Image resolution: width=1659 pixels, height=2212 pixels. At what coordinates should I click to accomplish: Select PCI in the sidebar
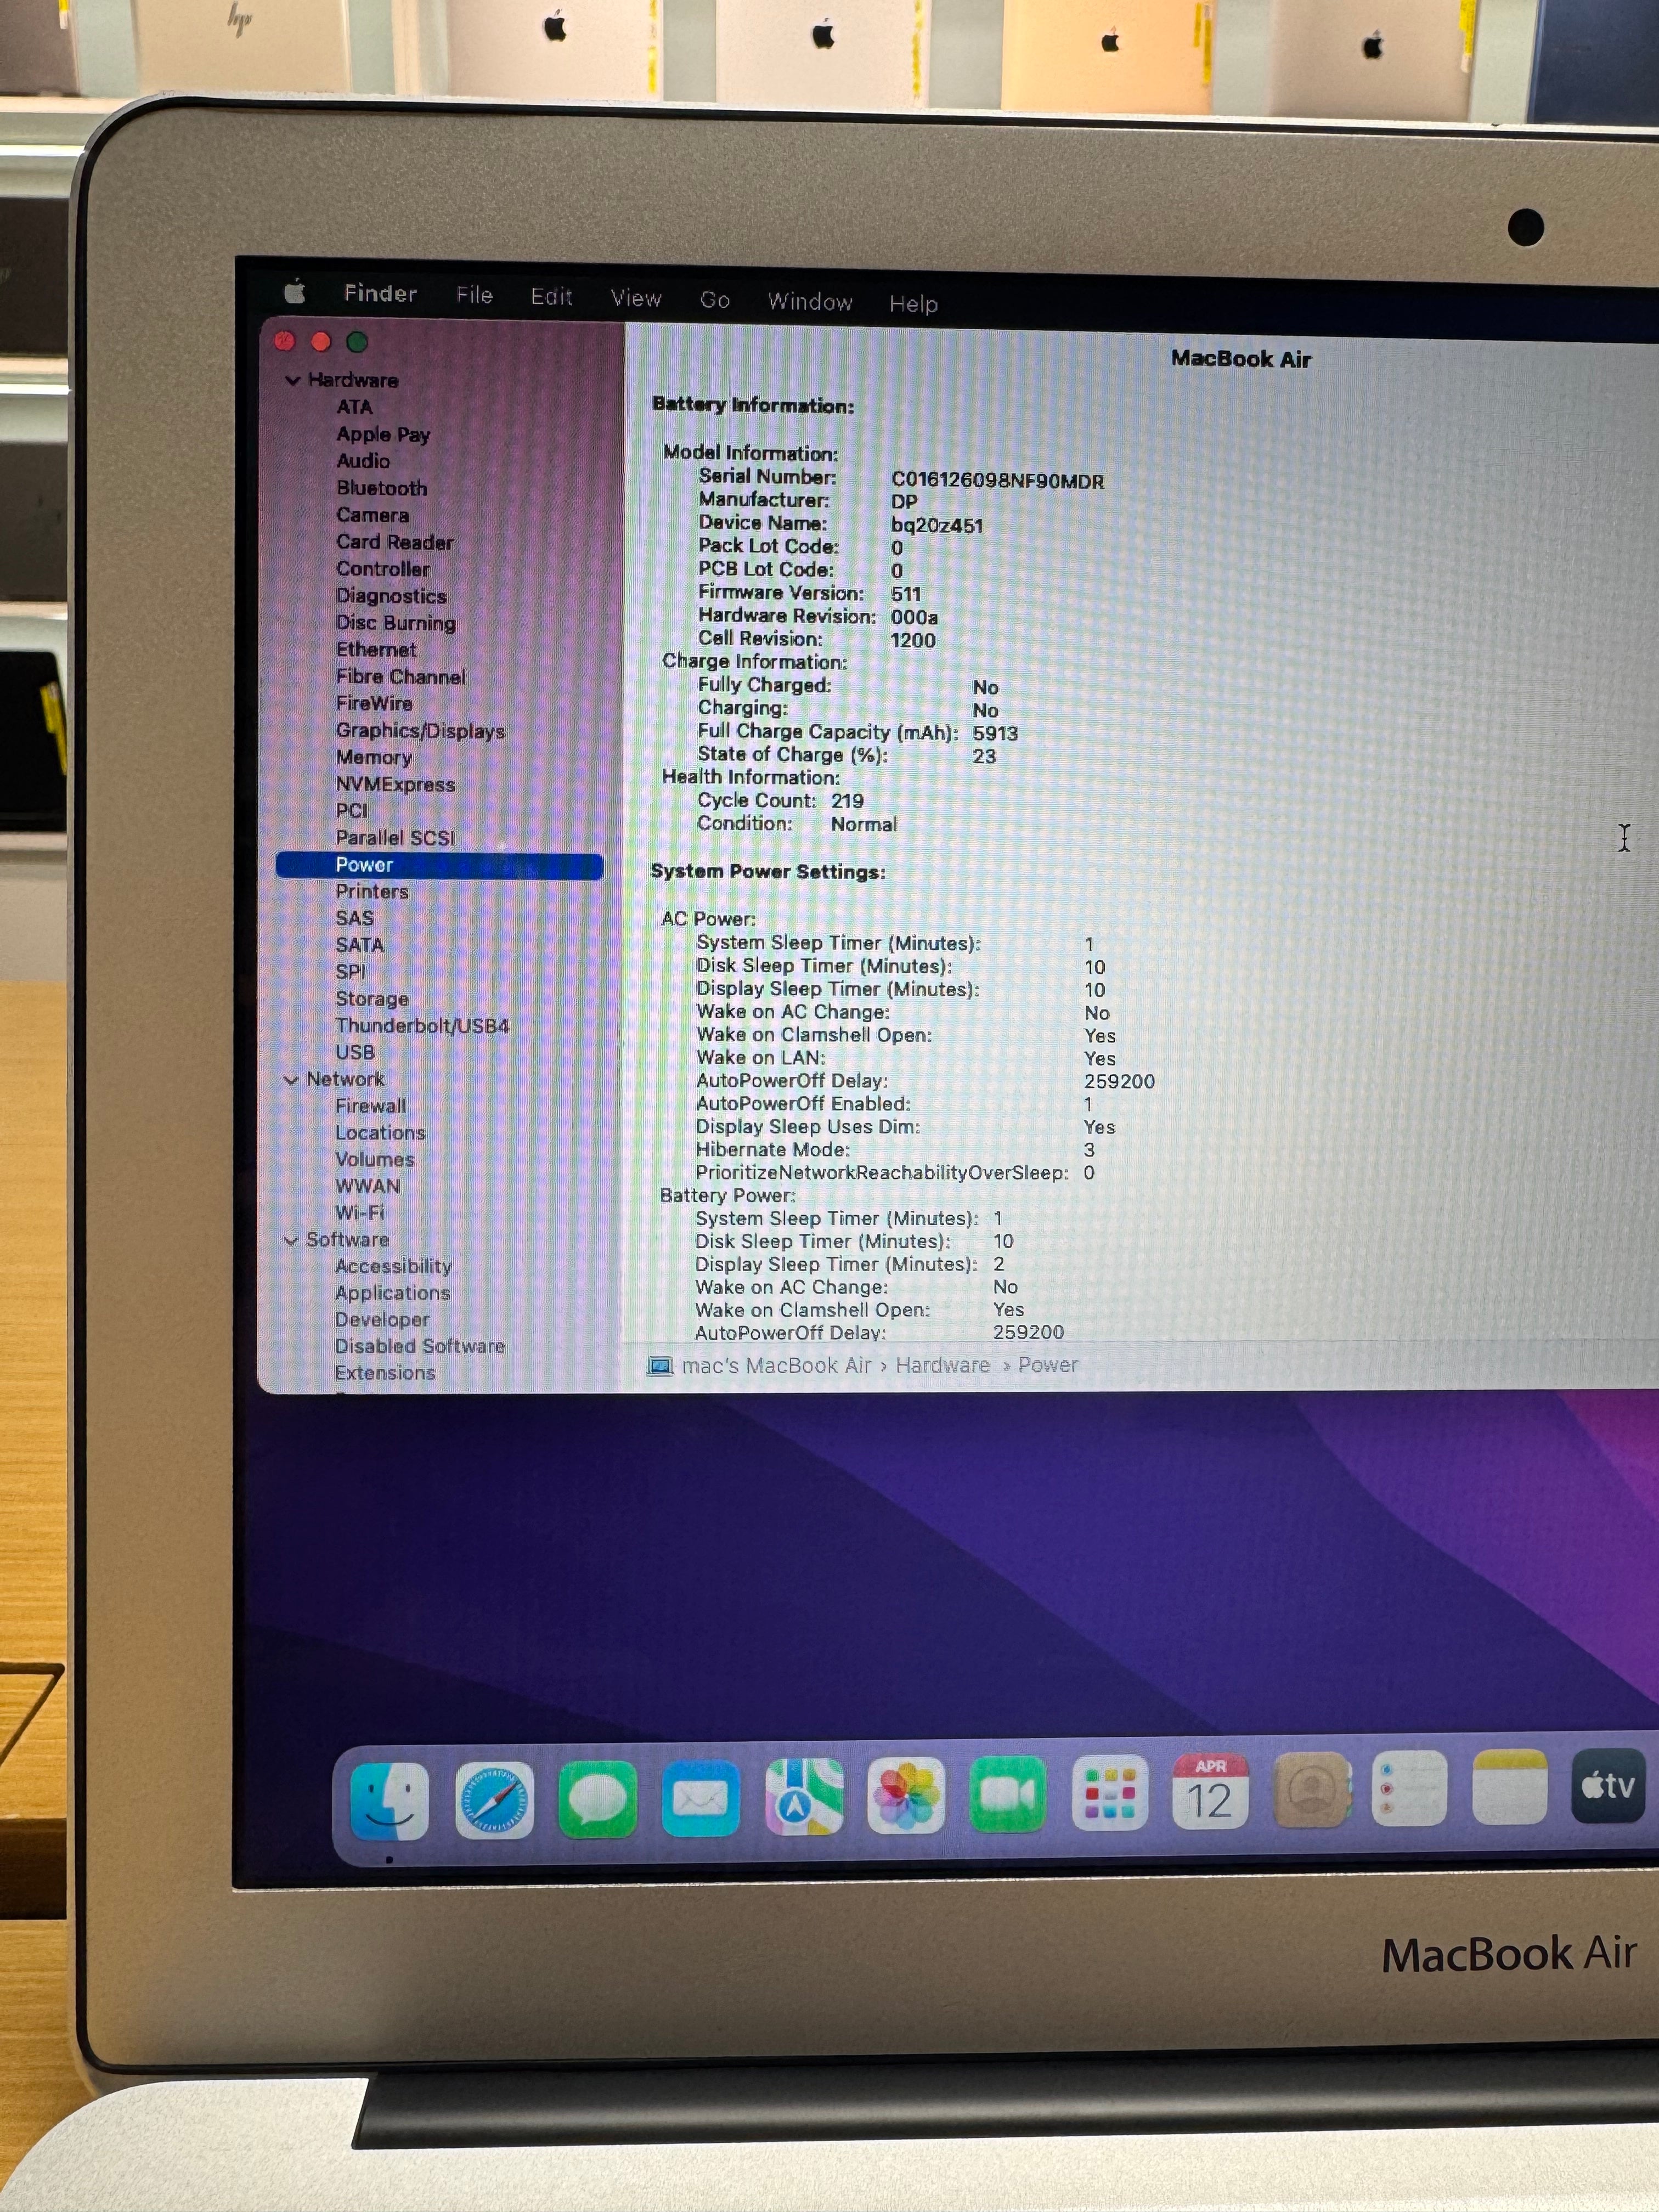(x=351, y=811)
